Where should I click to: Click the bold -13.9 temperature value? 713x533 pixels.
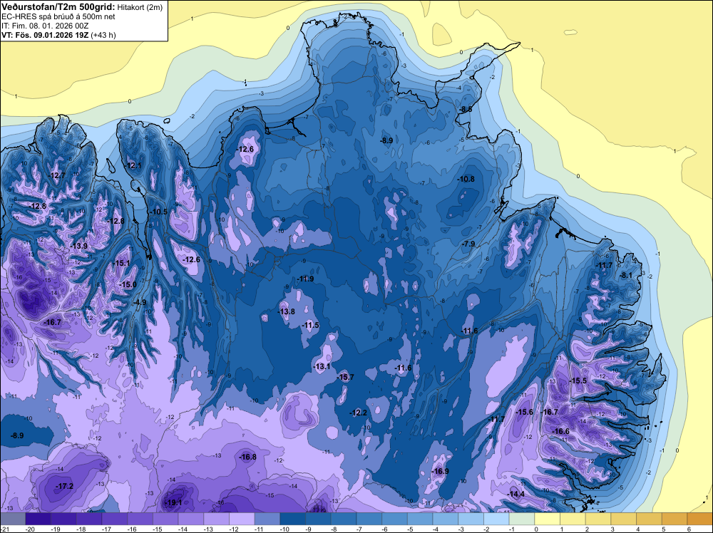click(x=78, y=246)
